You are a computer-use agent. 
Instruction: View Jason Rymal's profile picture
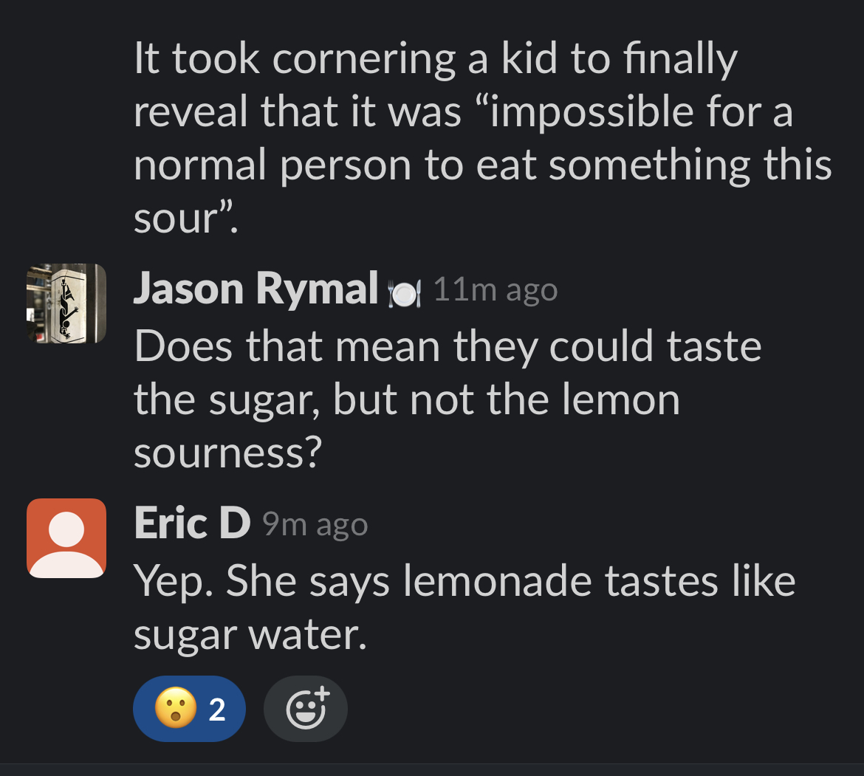[66, 303]
